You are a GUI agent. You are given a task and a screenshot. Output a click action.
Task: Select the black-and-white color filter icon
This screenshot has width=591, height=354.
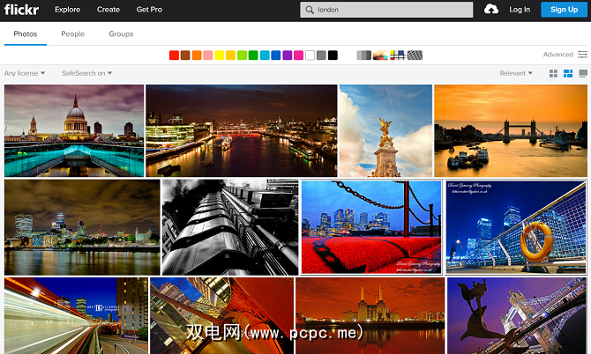click(x=363, y=55)
